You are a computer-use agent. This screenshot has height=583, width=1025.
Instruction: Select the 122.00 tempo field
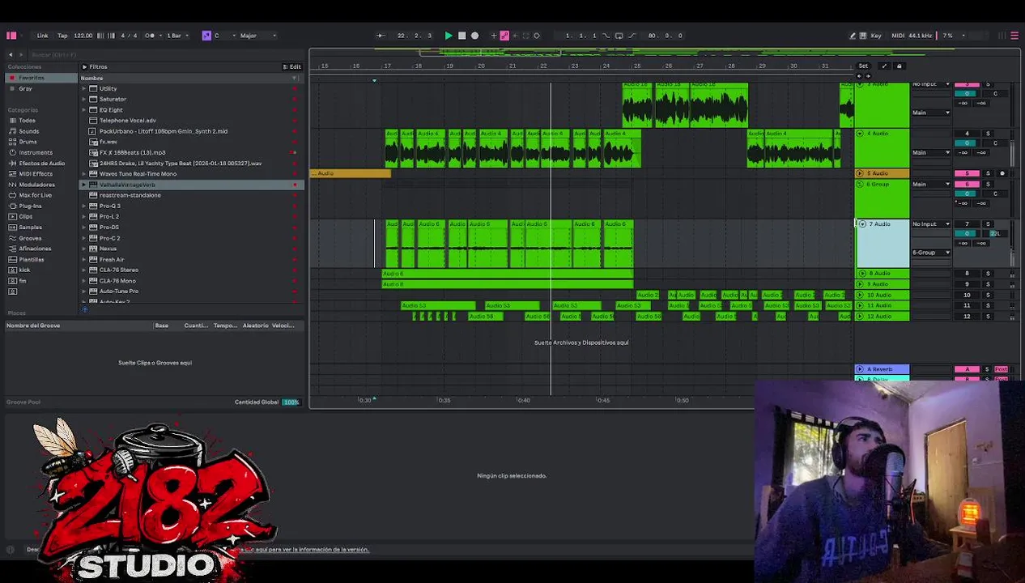(83, 36)
